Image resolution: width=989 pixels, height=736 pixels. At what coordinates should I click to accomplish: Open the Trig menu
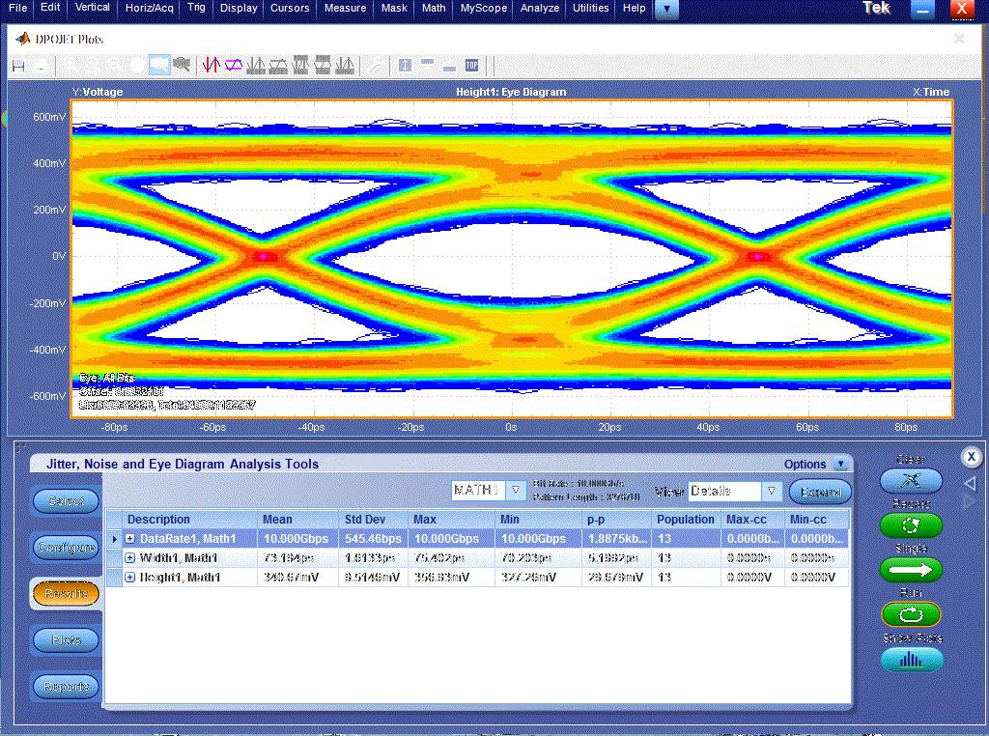click(x=196, y=8)
